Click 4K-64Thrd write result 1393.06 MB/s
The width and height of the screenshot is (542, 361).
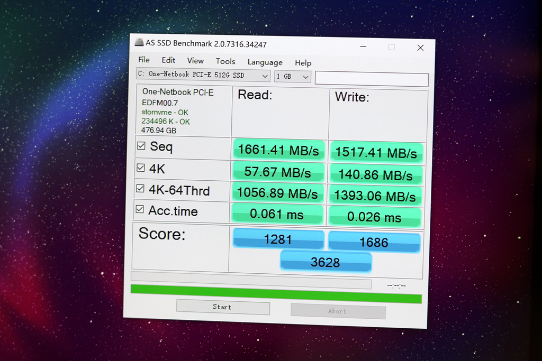click(375, 196)
